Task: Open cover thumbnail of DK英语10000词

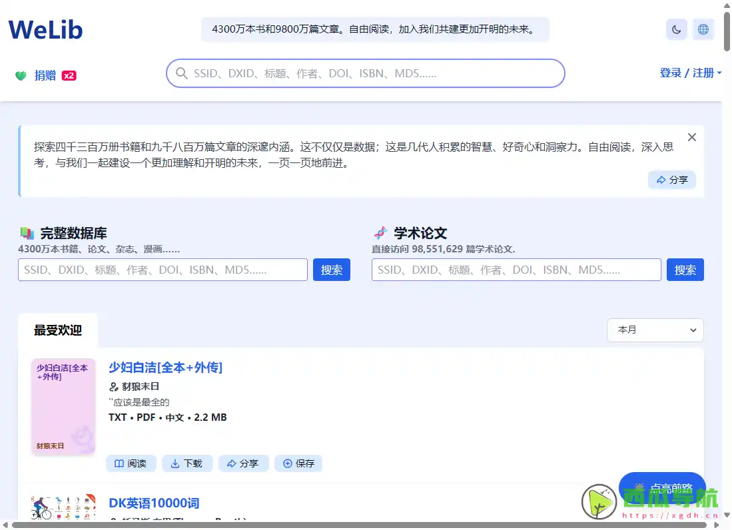Action: coord(63,507)
